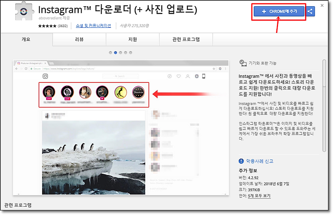
Task: Click the Instagram logo in the preview
Action: pos(45,76)
